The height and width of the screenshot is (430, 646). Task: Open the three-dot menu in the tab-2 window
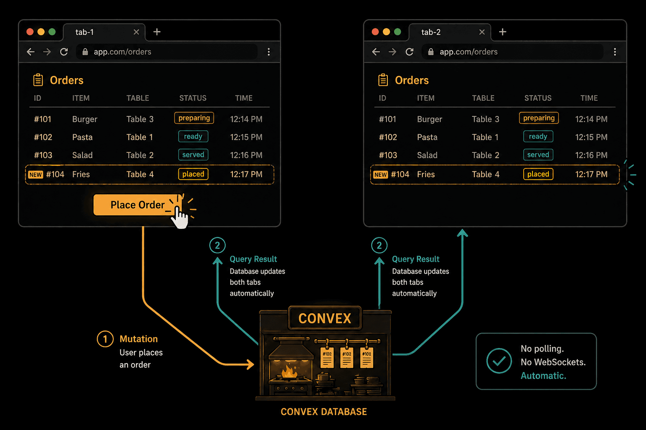pyautogui.click(x=615, y=52)
